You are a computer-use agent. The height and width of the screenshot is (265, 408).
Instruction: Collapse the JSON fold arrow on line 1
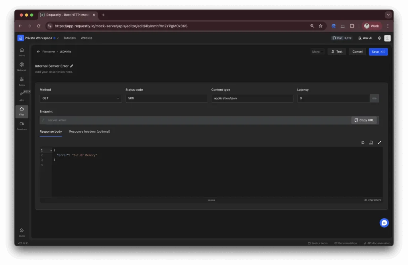[x=51, y=151]
